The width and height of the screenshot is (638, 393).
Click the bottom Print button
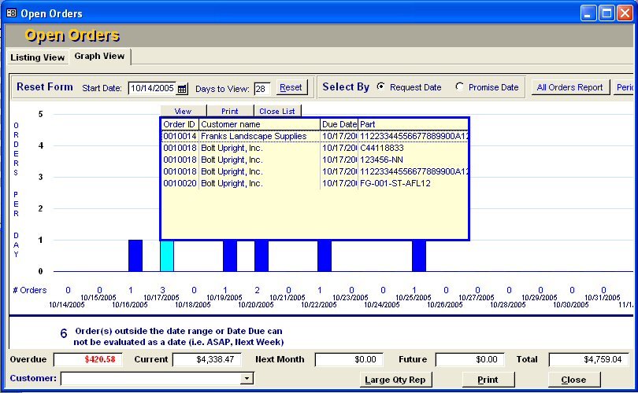(488, 380)
